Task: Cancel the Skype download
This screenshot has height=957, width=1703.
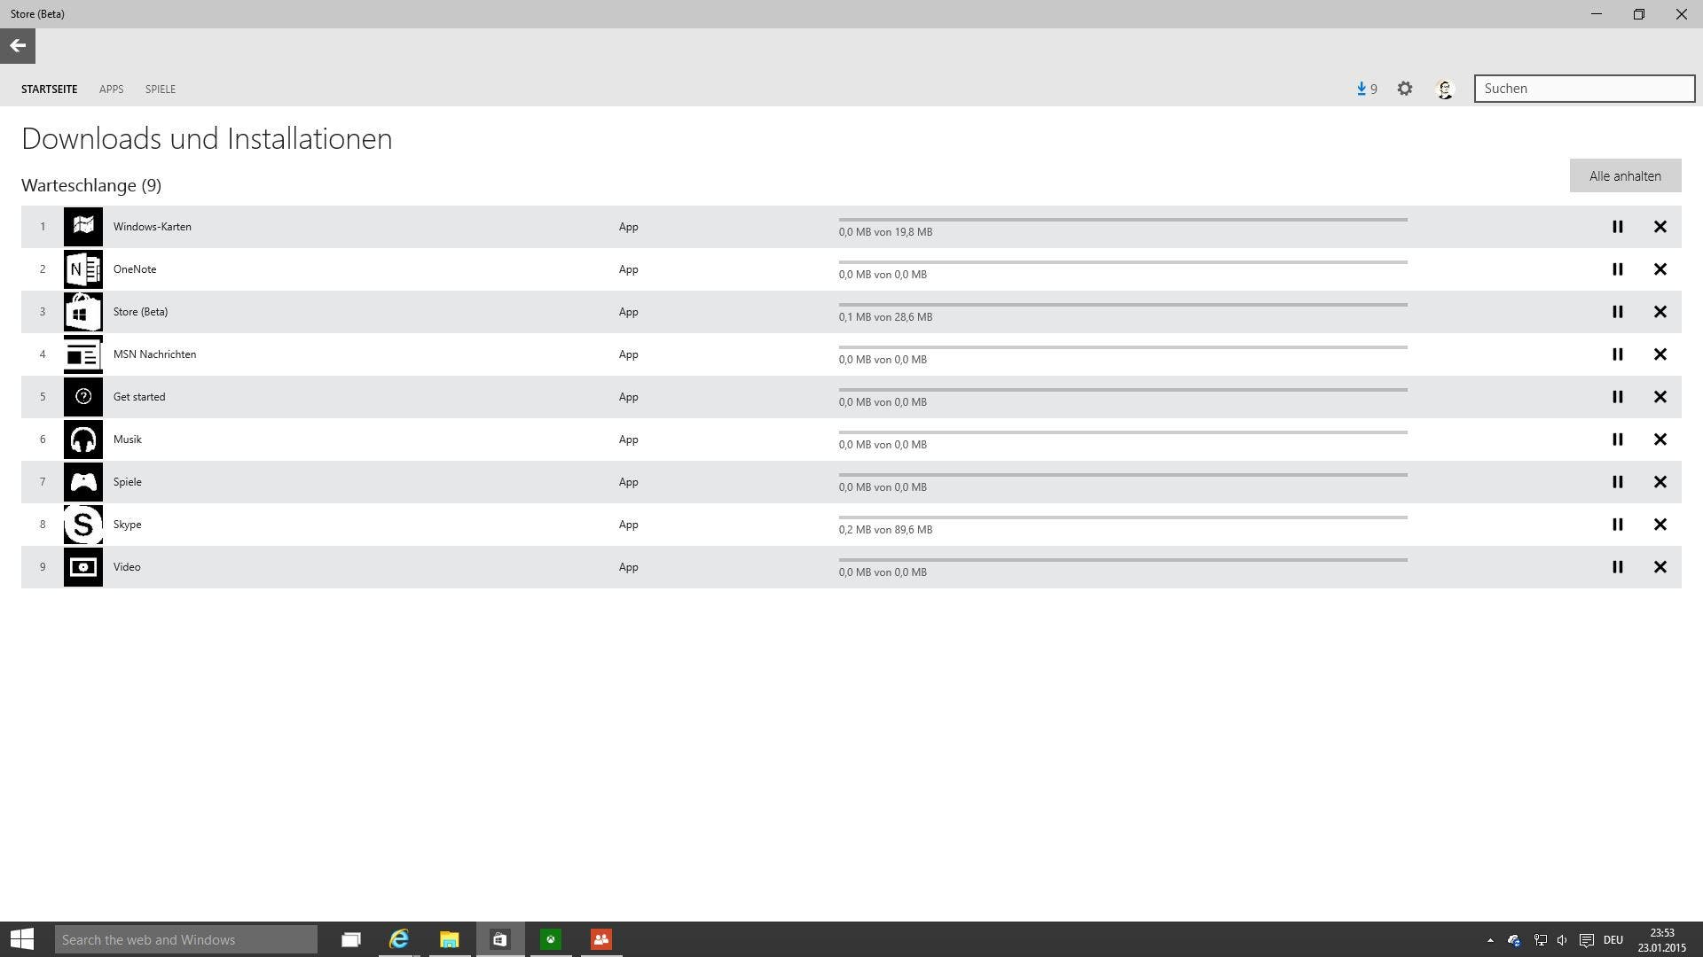Action: [1660, 525]
